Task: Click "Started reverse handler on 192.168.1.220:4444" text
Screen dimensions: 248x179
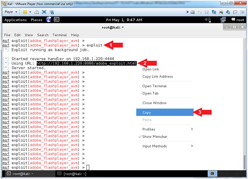Action: tap(63, 59)
